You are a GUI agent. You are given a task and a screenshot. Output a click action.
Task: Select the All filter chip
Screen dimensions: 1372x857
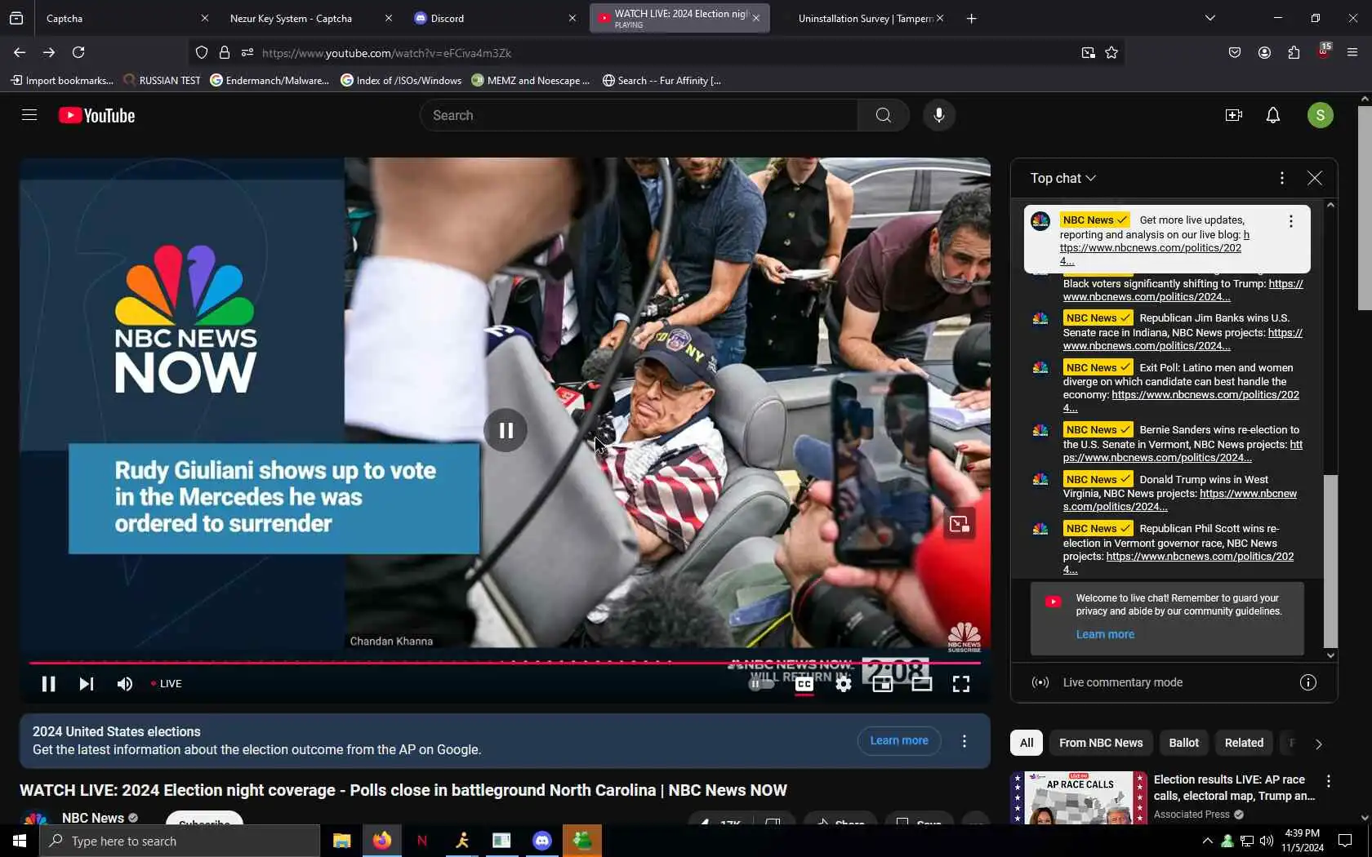click(x=1027, y=743)
